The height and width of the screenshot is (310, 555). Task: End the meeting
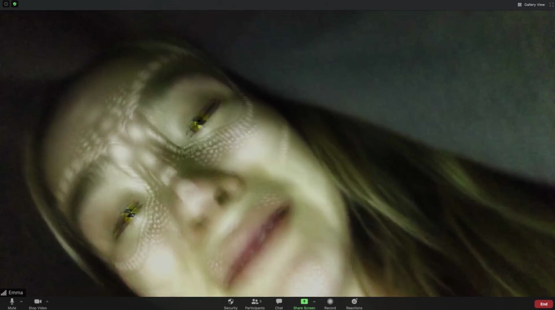click(544, 304)
